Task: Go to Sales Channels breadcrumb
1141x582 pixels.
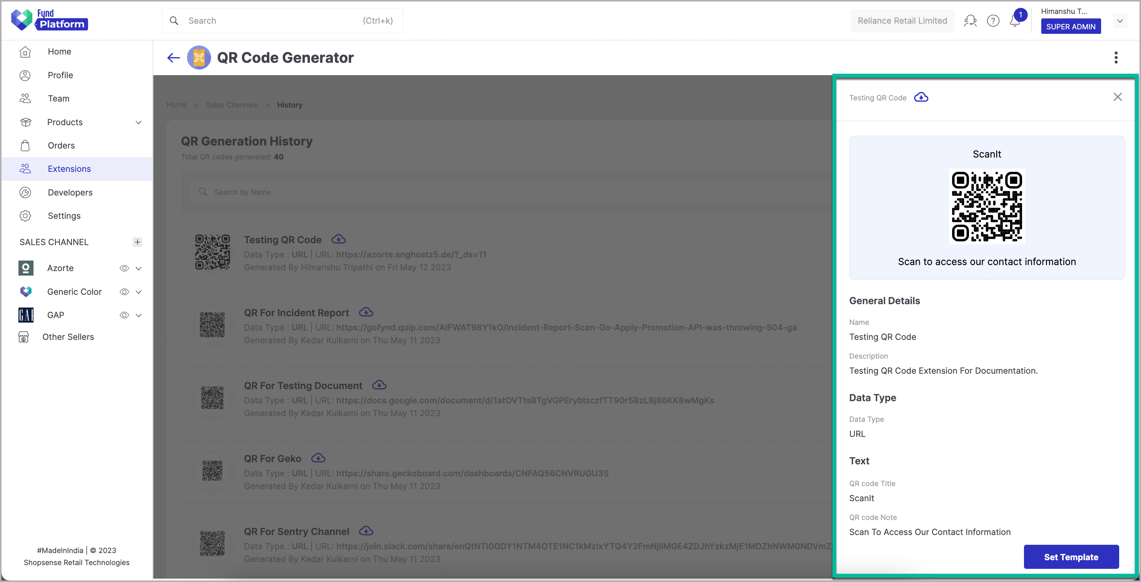Action: pyautogui.click(x=232, y=105)
